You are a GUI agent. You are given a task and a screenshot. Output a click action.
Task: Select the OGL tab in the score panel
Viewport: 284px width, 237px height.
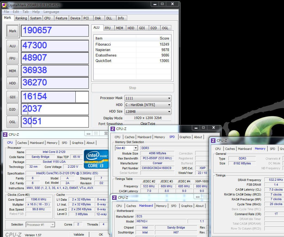(x=165, y=28)
